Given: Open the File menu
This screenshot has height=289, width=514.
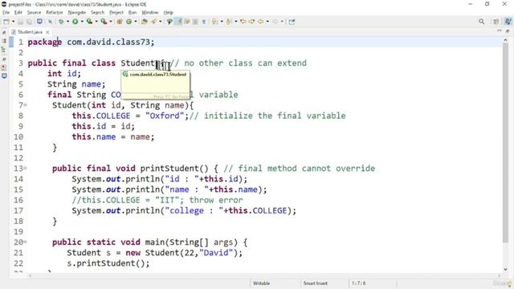Looking at the screenshot, I should click(6, 13).
